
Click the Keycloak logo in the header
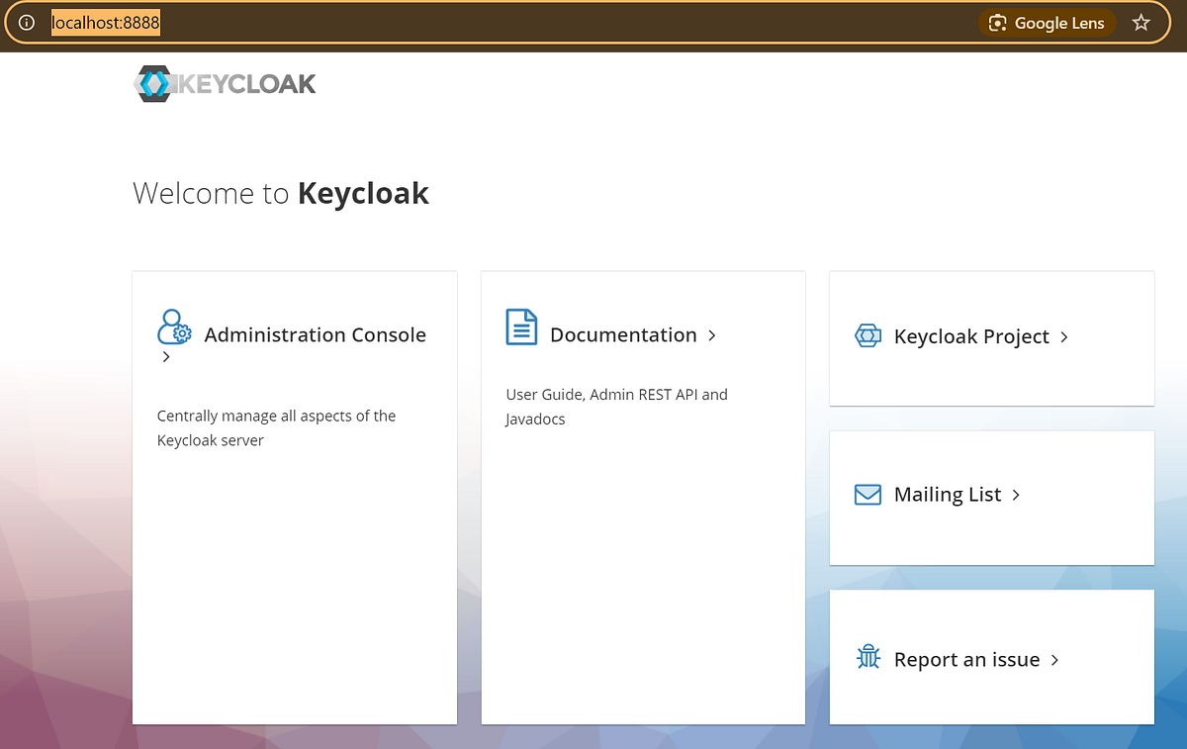(x=225, y=84)
